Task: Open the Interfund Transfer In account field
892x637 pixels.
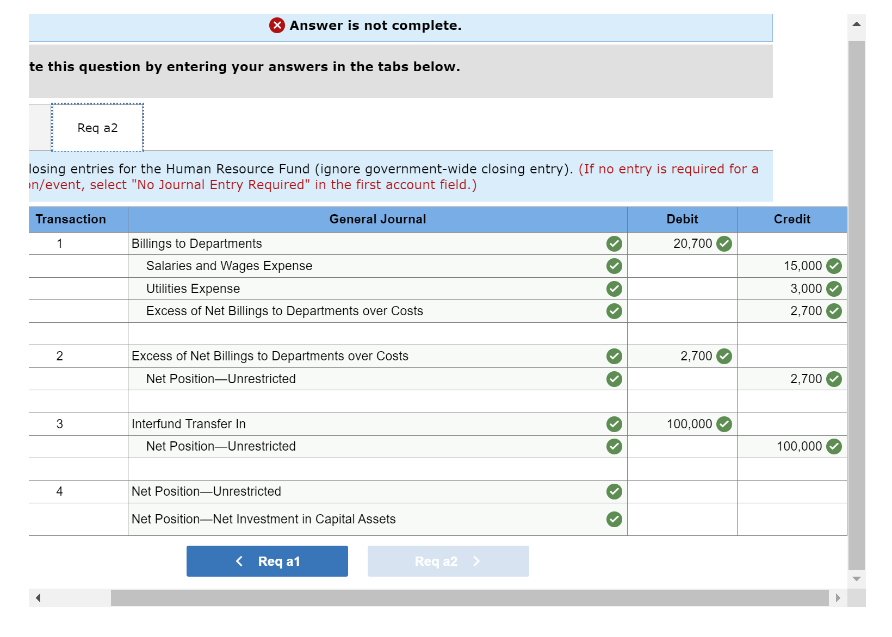Action: pyautogui.click(x=377, y=424)
